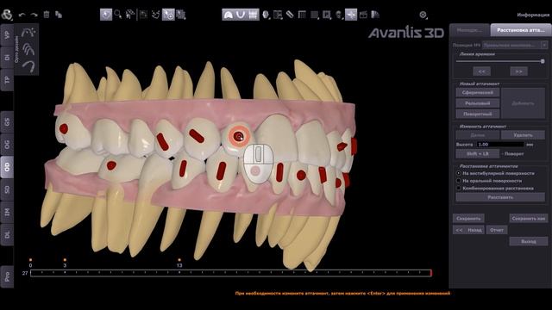
Task: Click the free rotation arrows icon
Action: pos(155,15)
